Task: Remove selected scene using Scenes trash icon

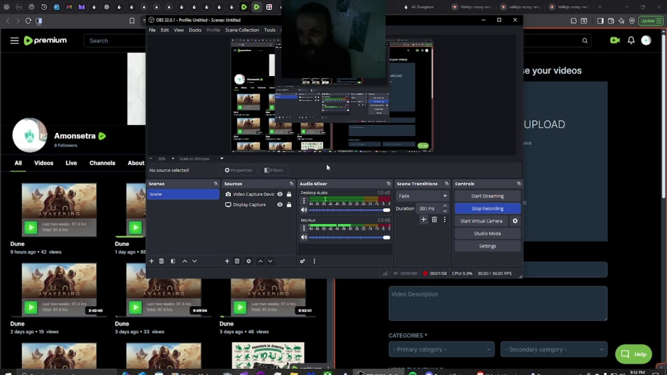Action: [x=162, y=261]
